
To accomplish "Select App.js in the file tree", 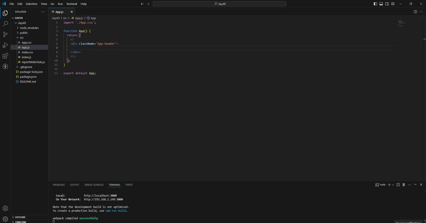I will (29, 47).
